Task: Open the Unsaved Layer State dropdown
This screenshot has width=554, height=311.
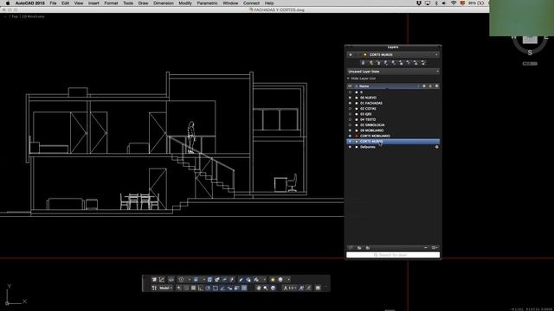Action: pos(393,71)
